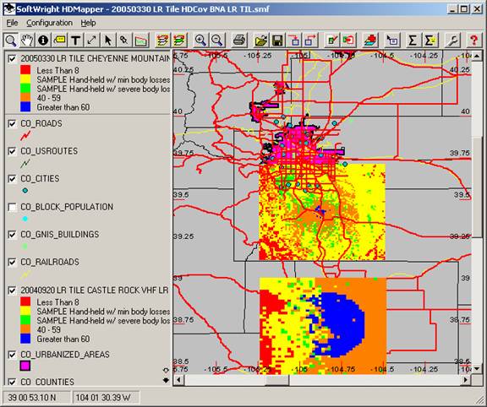487x407 pixels.
Task: Click the zoom out magnifier minus
Action: click(217, 41)
